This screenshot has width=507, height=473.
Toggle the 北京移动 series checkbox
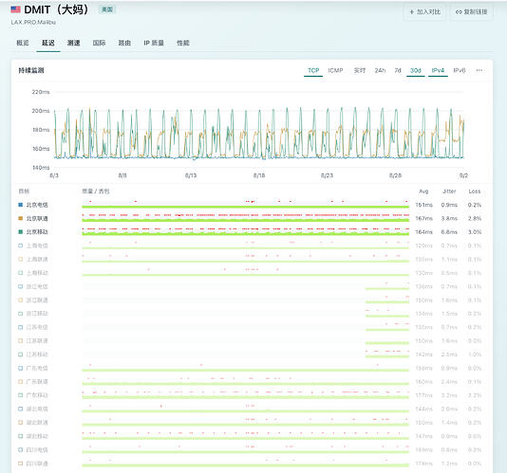tap(20, 232)
